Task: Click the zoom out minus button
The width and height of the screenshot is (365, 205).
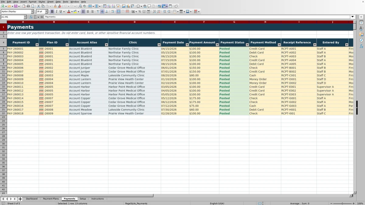Action: coord(331,203)
